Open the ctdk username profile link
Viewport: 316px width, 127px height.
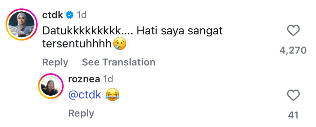(53, 15)
